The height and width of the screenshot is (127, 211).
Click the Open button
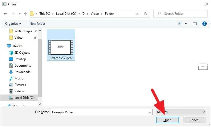coord(168,120)
